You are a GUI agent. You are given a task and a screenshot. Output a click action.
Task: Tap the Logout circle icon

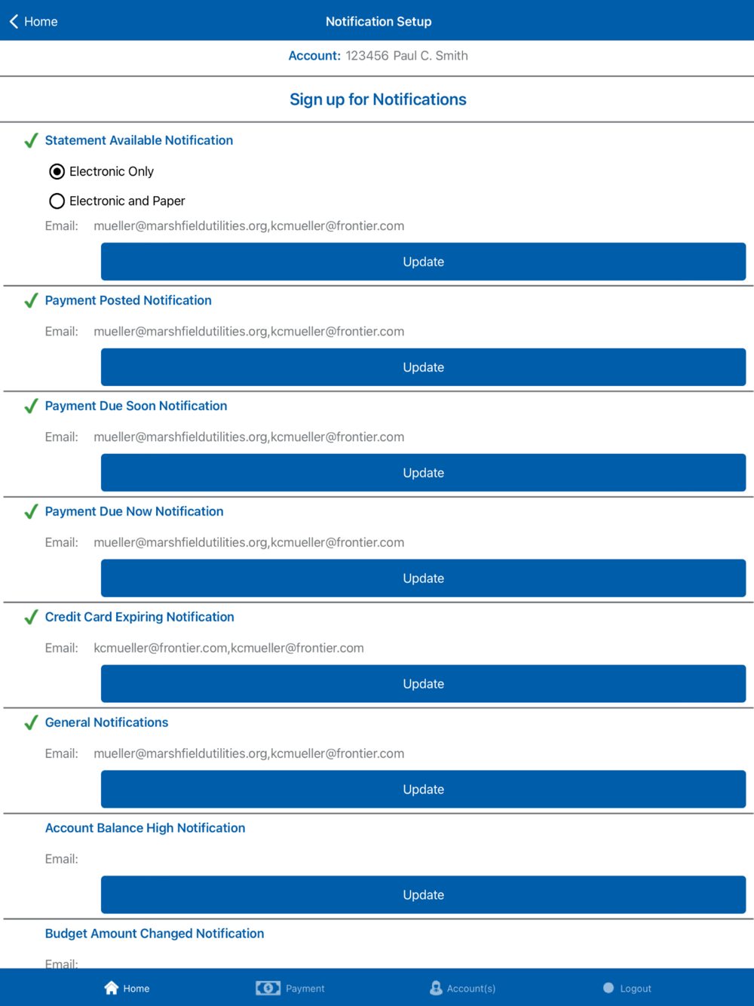click(x=608, y=988)
